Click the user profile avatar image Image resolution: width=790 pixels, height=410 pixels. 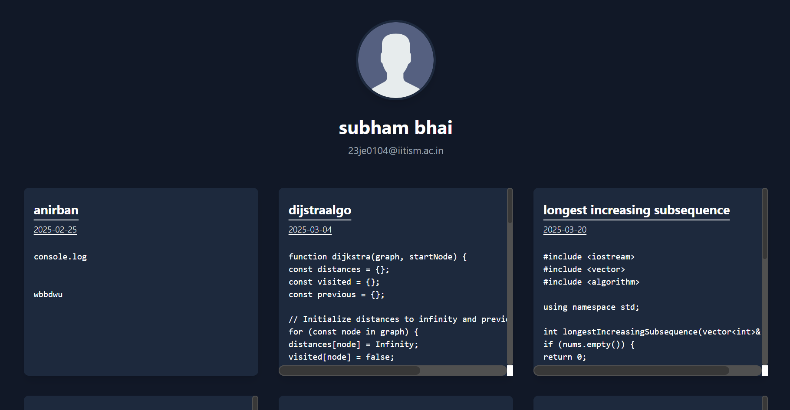point(395,60)
